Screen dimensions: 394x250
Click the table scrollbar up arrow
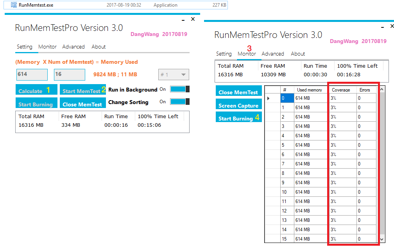click(x=381, y=89)
